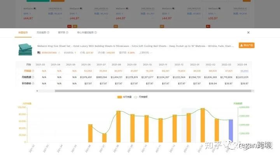Click the orange ASIN code link

(x=49, y=53)
